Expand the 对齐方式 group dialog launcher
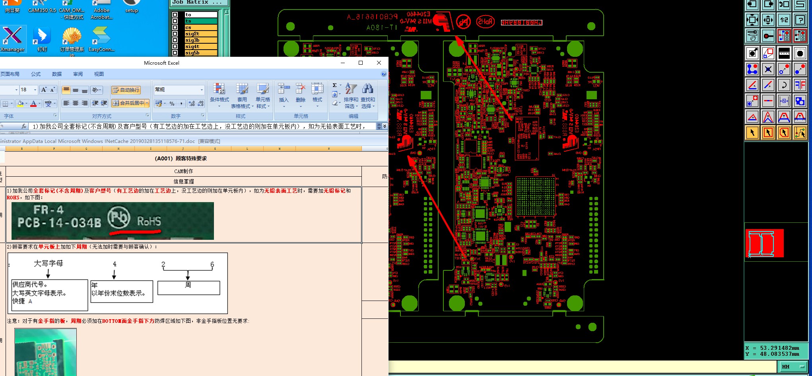 tap(148, 116)
